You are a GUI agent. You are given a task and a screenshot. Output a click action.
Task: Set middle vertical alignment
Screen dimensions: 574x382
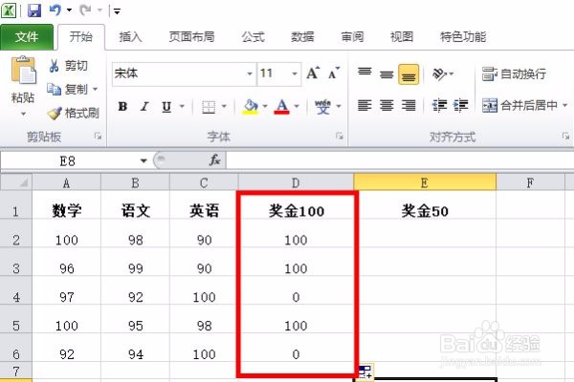tap(386, 74)
